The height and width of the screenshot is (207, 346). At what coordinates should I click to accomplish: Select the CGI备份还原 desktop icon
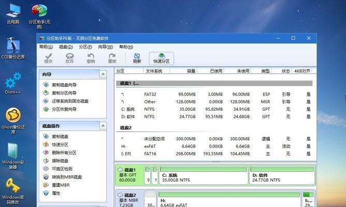coord(13,49)
